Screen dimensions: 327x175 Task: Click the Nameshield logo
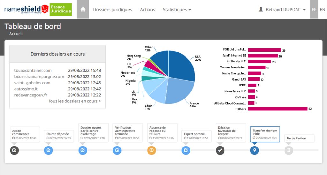click(x=26, y=9)
